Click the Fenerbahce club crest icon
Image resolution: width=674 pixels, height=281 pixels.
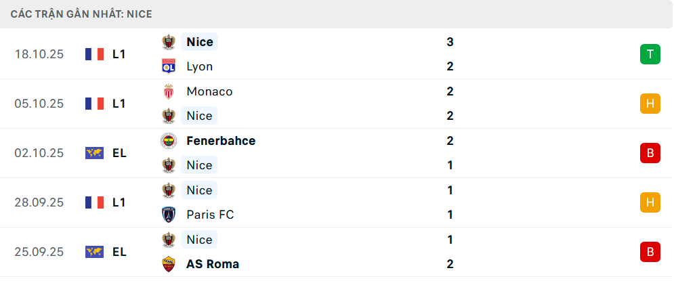(168, 141)
